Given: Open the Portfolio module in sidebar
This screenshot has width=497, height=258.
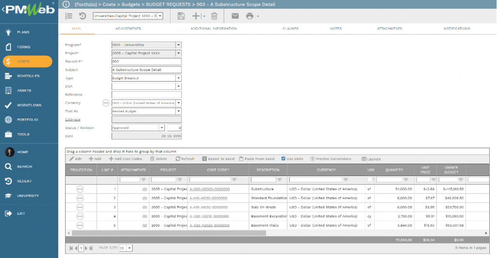Looking at the screenshot, I should [28, 120].
